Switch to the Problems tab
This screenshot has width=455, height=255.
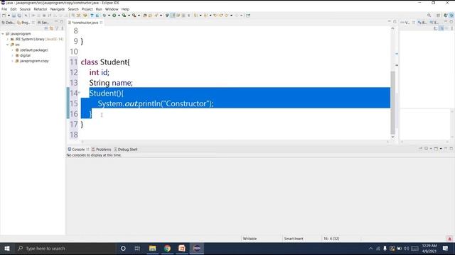click(x=101, y=149)
